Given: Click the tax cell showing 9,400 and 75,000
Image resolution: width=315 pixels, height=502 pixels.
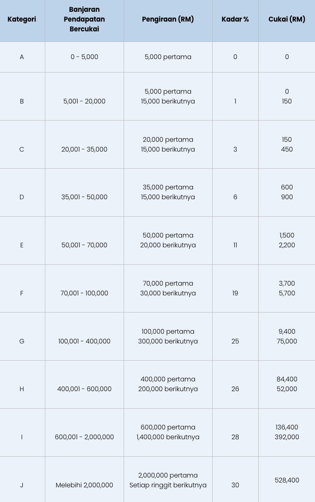Looking at the screenshot, I should (x=287, y=336).
